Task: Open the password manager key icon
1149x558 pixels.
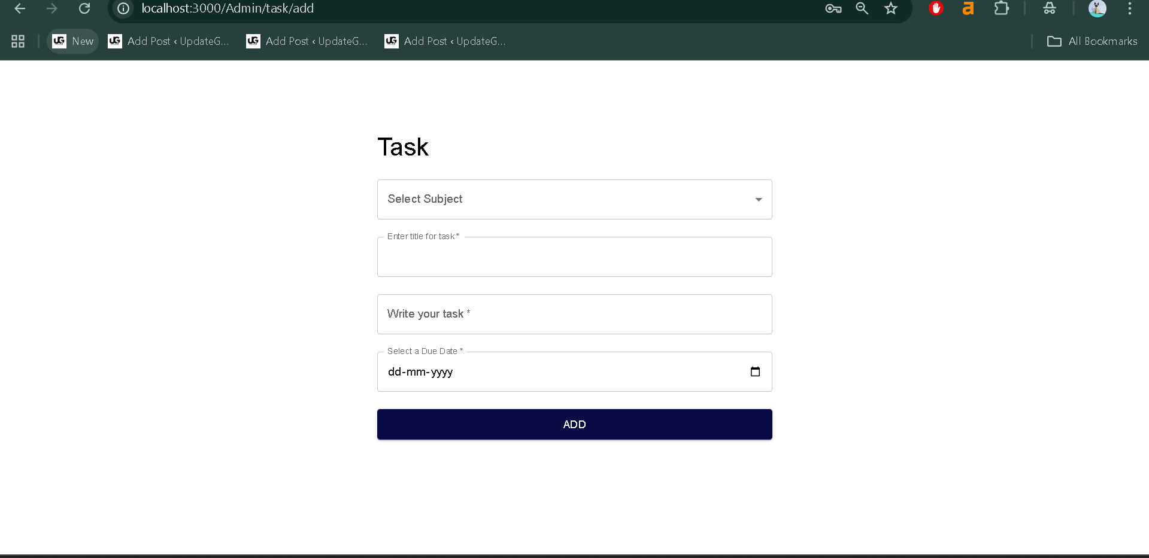Action: tap(833, 8)
